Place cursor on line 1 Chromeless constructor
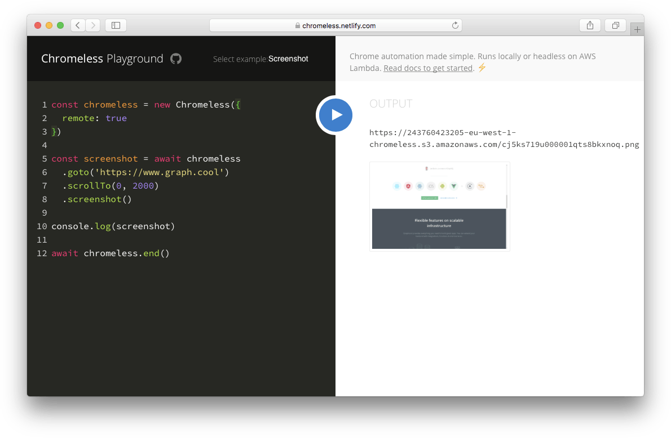Viewport: 671px width, 438px height. pyautogui.click(x=208, y=105)
